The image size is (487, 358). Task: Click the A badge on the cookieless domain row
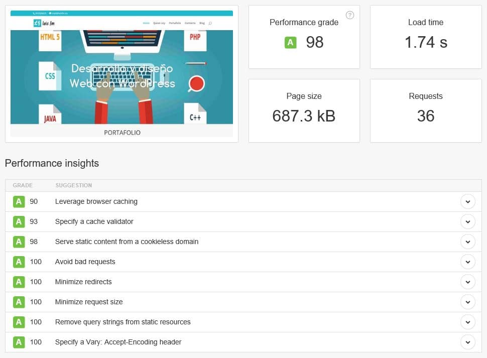coord(19,242)
